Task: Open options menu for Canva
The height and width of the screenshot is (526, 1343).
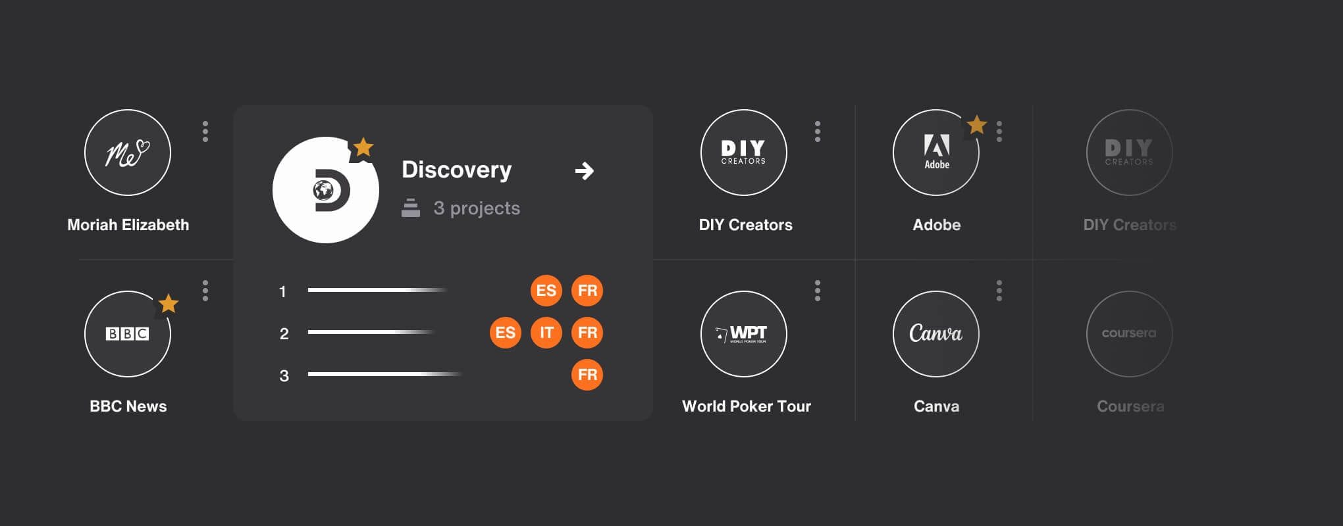Action: [999, 291]
